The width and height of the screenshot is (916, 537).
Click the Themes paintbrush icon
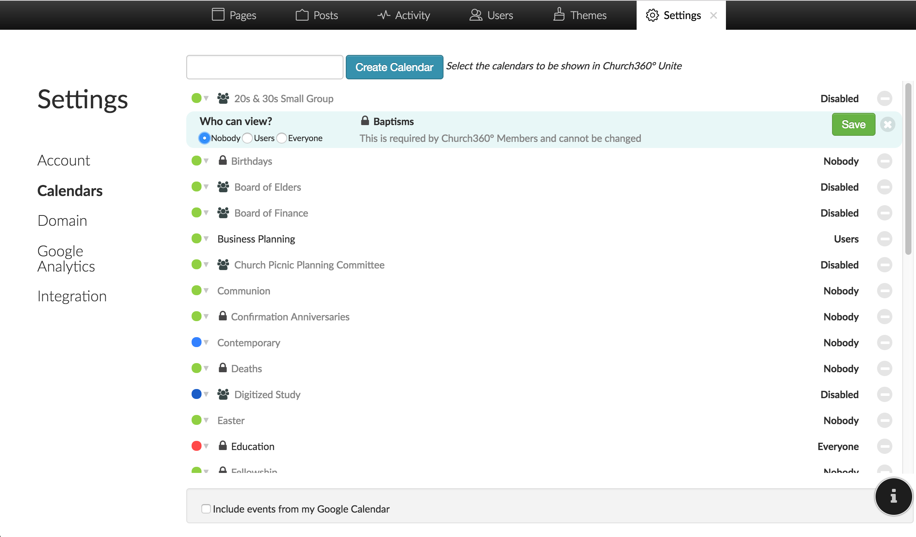click(558, 15)
